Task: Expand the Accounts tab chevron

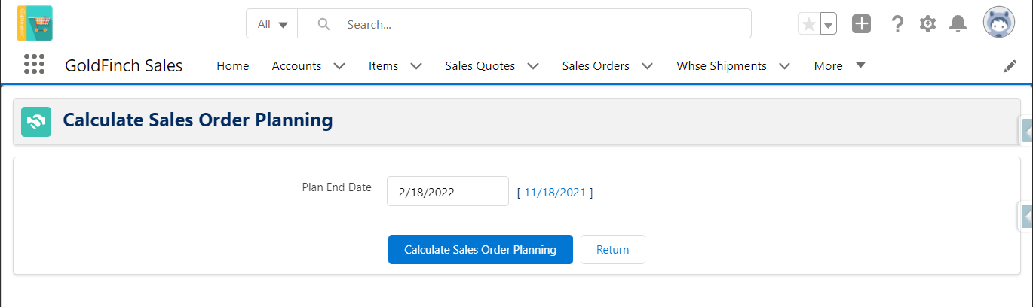Action: [x=339, y=66]
